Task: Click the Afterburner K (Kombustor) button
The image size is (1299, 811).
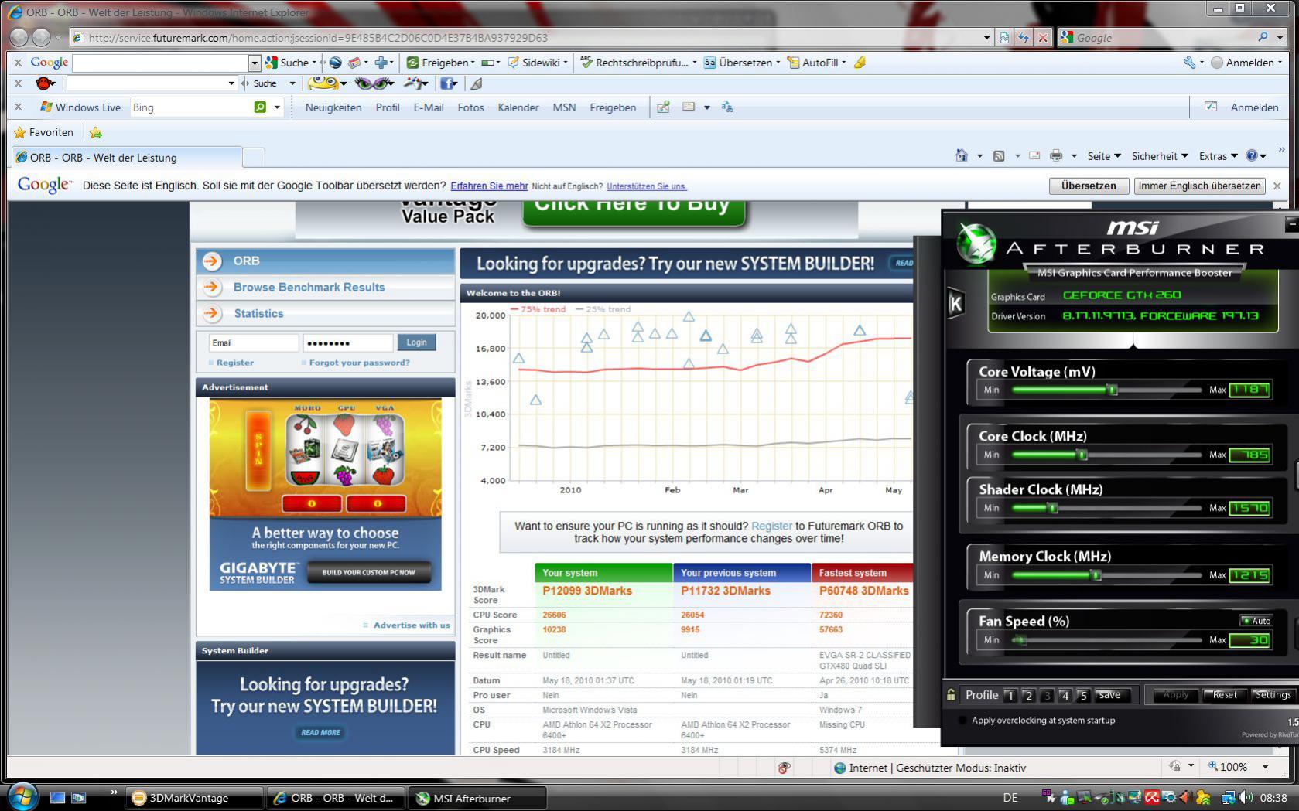Action: (955, 304)
